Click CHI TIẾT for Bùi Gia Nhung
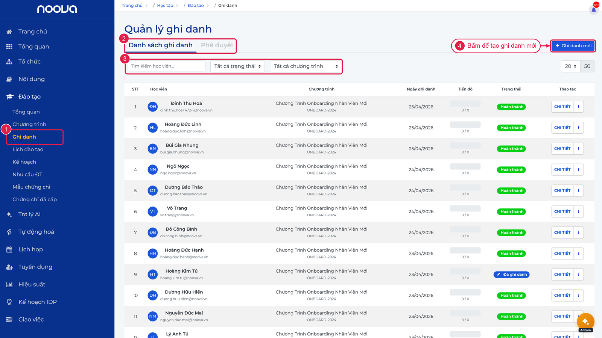The image size is (602, 338). click(562, 149)
